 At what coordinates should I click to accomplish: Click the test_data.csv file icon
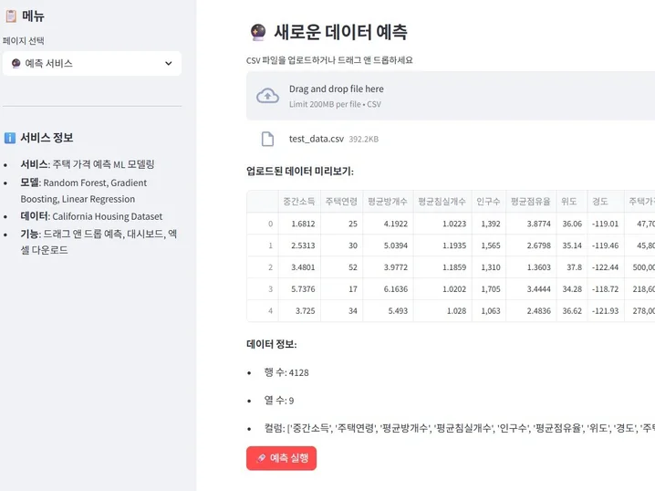267,139
